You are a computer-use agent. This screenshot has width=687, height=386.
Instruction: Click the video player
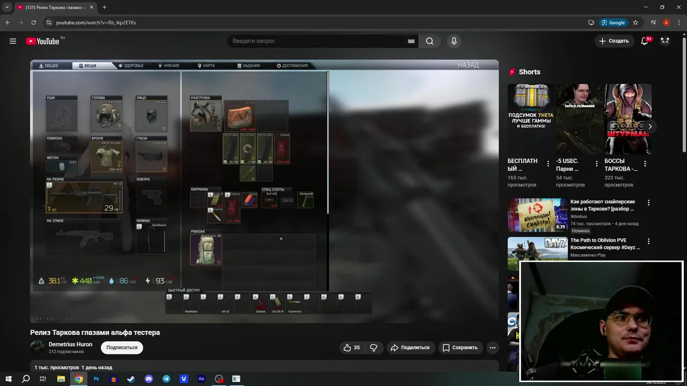click(x=264, y=191)
